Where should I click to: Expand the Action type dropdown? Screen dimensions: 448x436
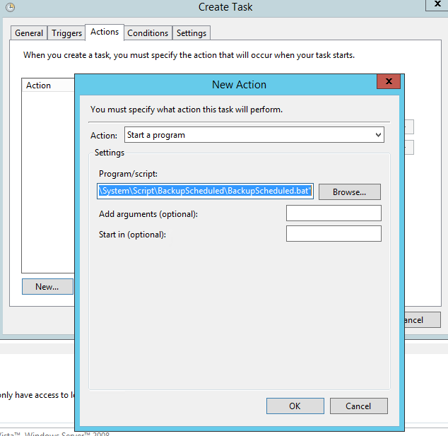point(254,134)
